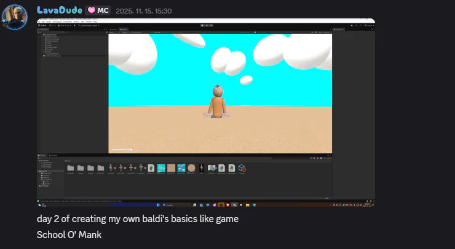Open LavaDude's profile avatar
455x249 pixels.
click(x=15, y=17)
